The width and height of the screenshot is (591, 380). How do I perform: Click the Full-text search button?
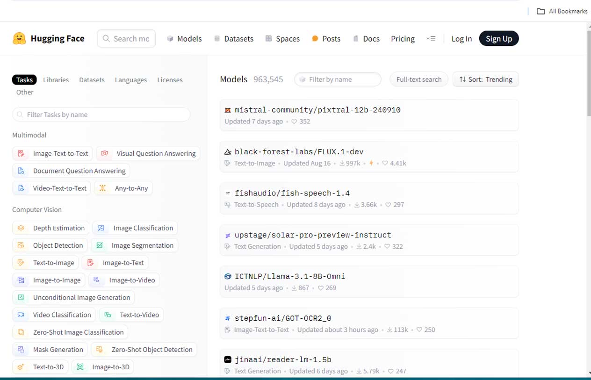(419, 79)
